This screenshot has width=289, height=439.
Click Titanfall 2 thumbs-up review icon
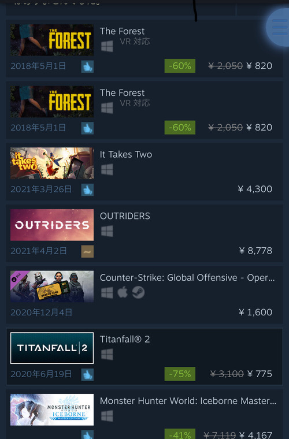87,375
